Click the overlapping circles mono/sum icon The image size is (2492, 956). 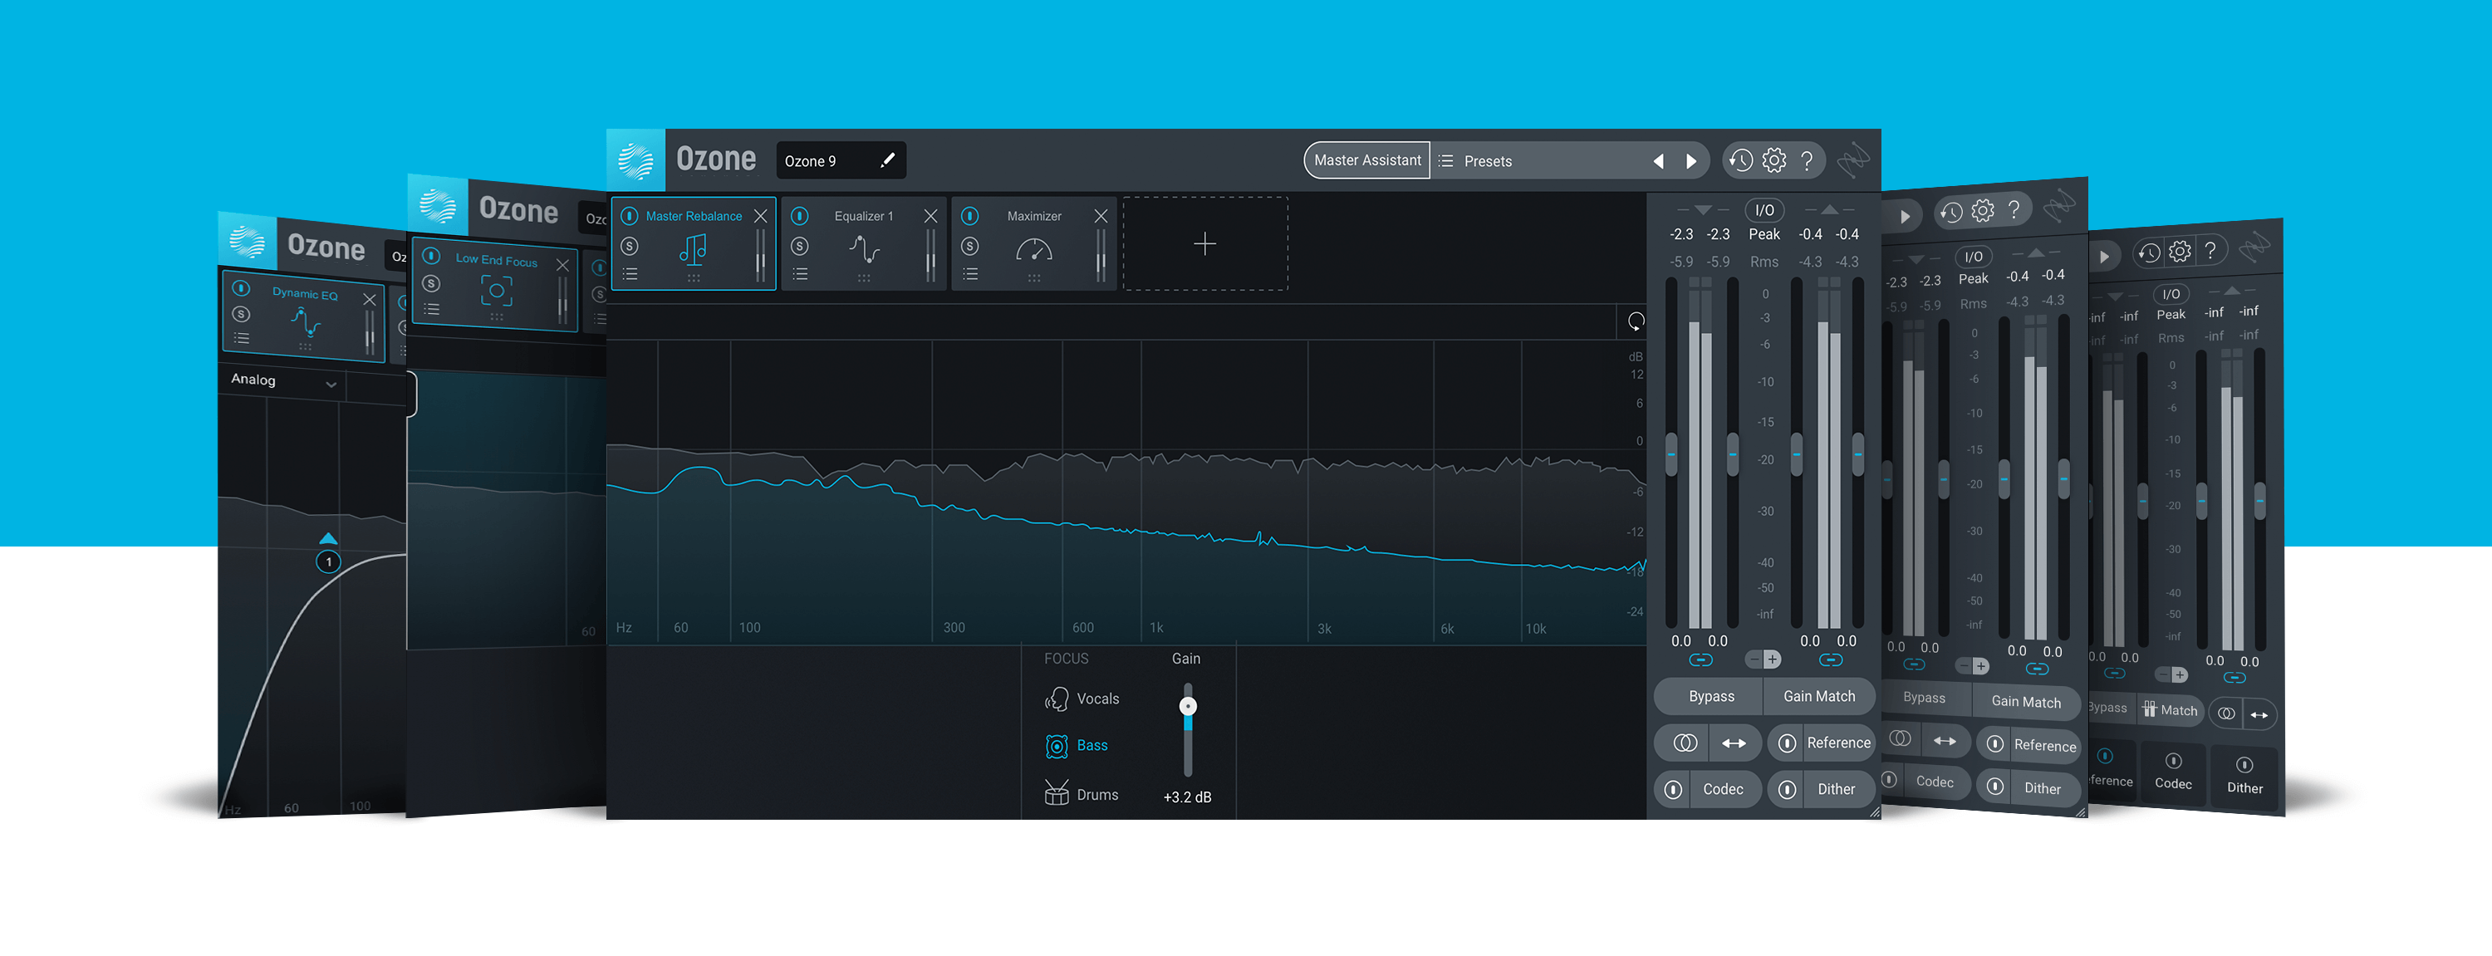(1685, 743)
